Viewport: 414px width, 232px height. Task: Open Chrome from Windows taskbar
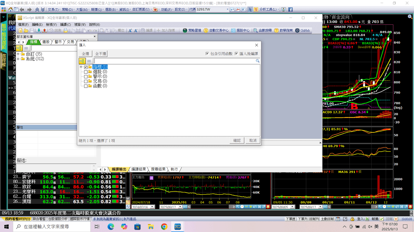(x=164, y=227)
